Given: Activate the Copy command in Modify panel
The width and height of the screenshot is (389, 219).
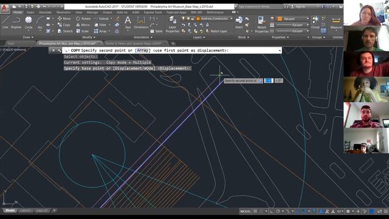Looking at the screenshot, I should tap(64, 25).
